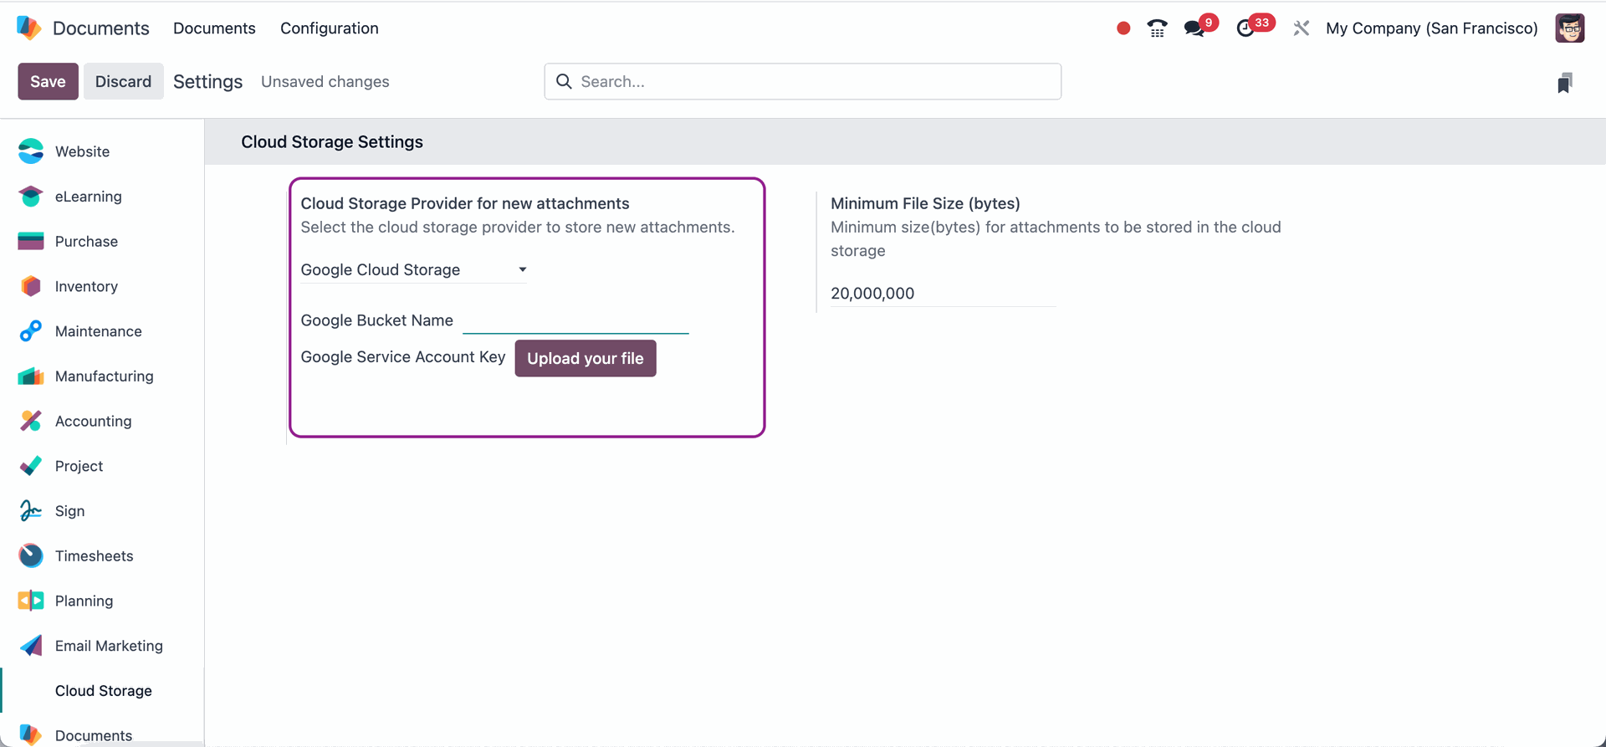Click the Project checkmark icon
Image resolution: width=1606 pixels, height=747 pixels.
(31, 466)
